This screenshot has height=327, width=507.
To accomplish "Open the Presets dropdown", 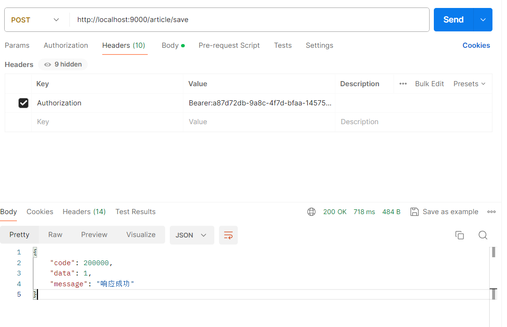I will coord(469,84).
